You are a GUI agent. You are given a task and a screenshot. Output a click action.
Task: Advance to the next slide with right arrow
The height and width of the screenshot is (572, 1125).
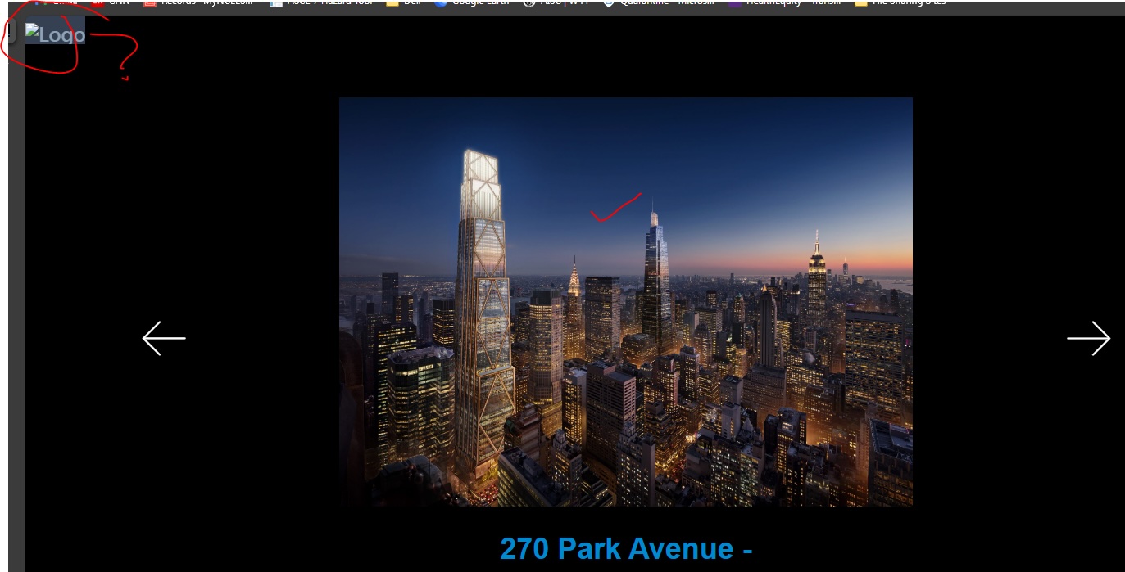[x=1088, y=338]
